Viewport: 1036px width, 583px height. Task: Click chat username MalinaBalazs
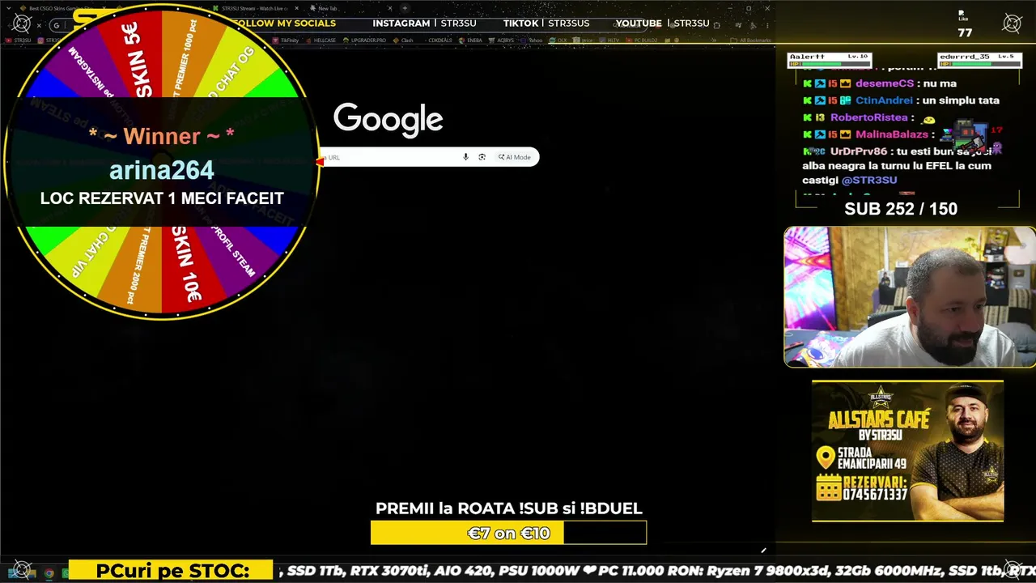[x=891, y=134]
